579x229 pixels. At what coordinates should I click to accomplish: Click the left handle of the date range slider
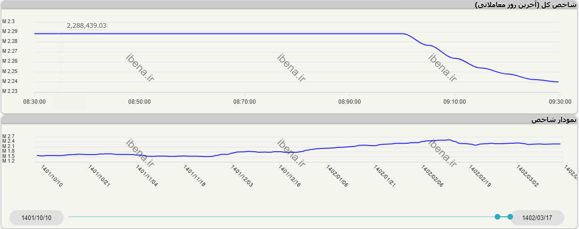coord(497,217)
